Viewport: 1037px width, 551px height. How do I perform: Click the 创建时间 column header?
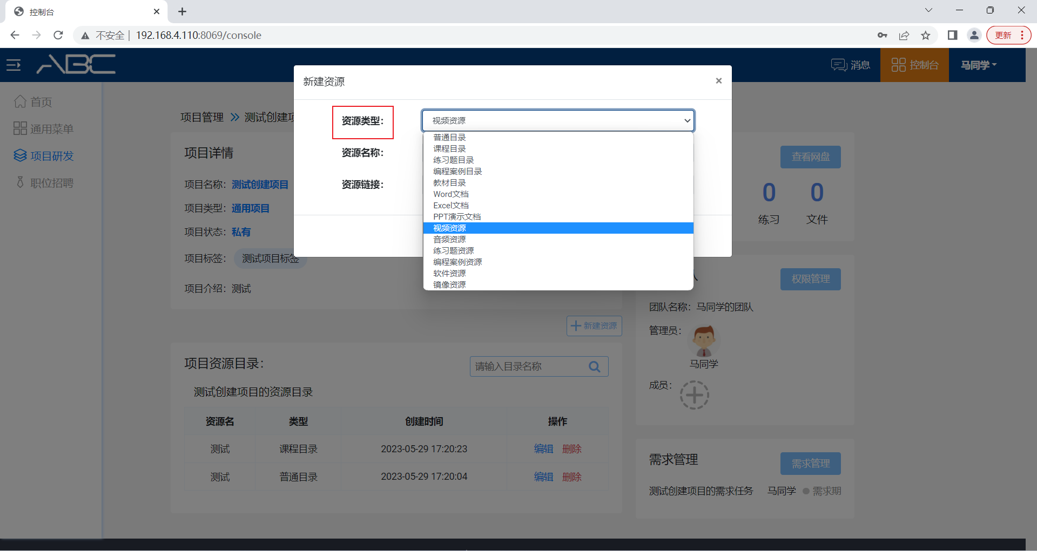(424, 421)
